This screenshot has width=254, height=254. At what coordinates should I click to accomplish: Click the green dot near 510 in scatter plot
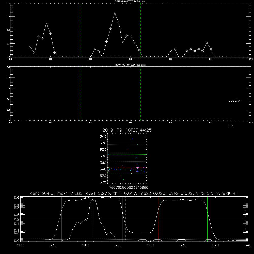point(124,179)
